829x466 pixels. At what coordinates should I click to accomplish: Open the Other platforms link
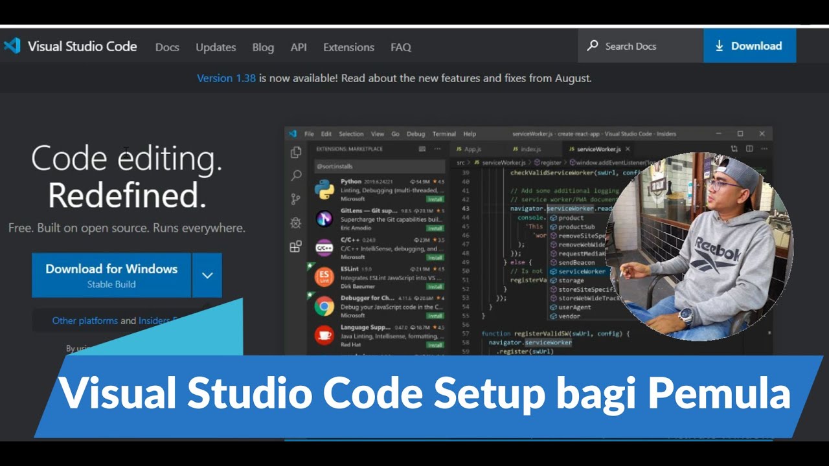tap(85, 320)
